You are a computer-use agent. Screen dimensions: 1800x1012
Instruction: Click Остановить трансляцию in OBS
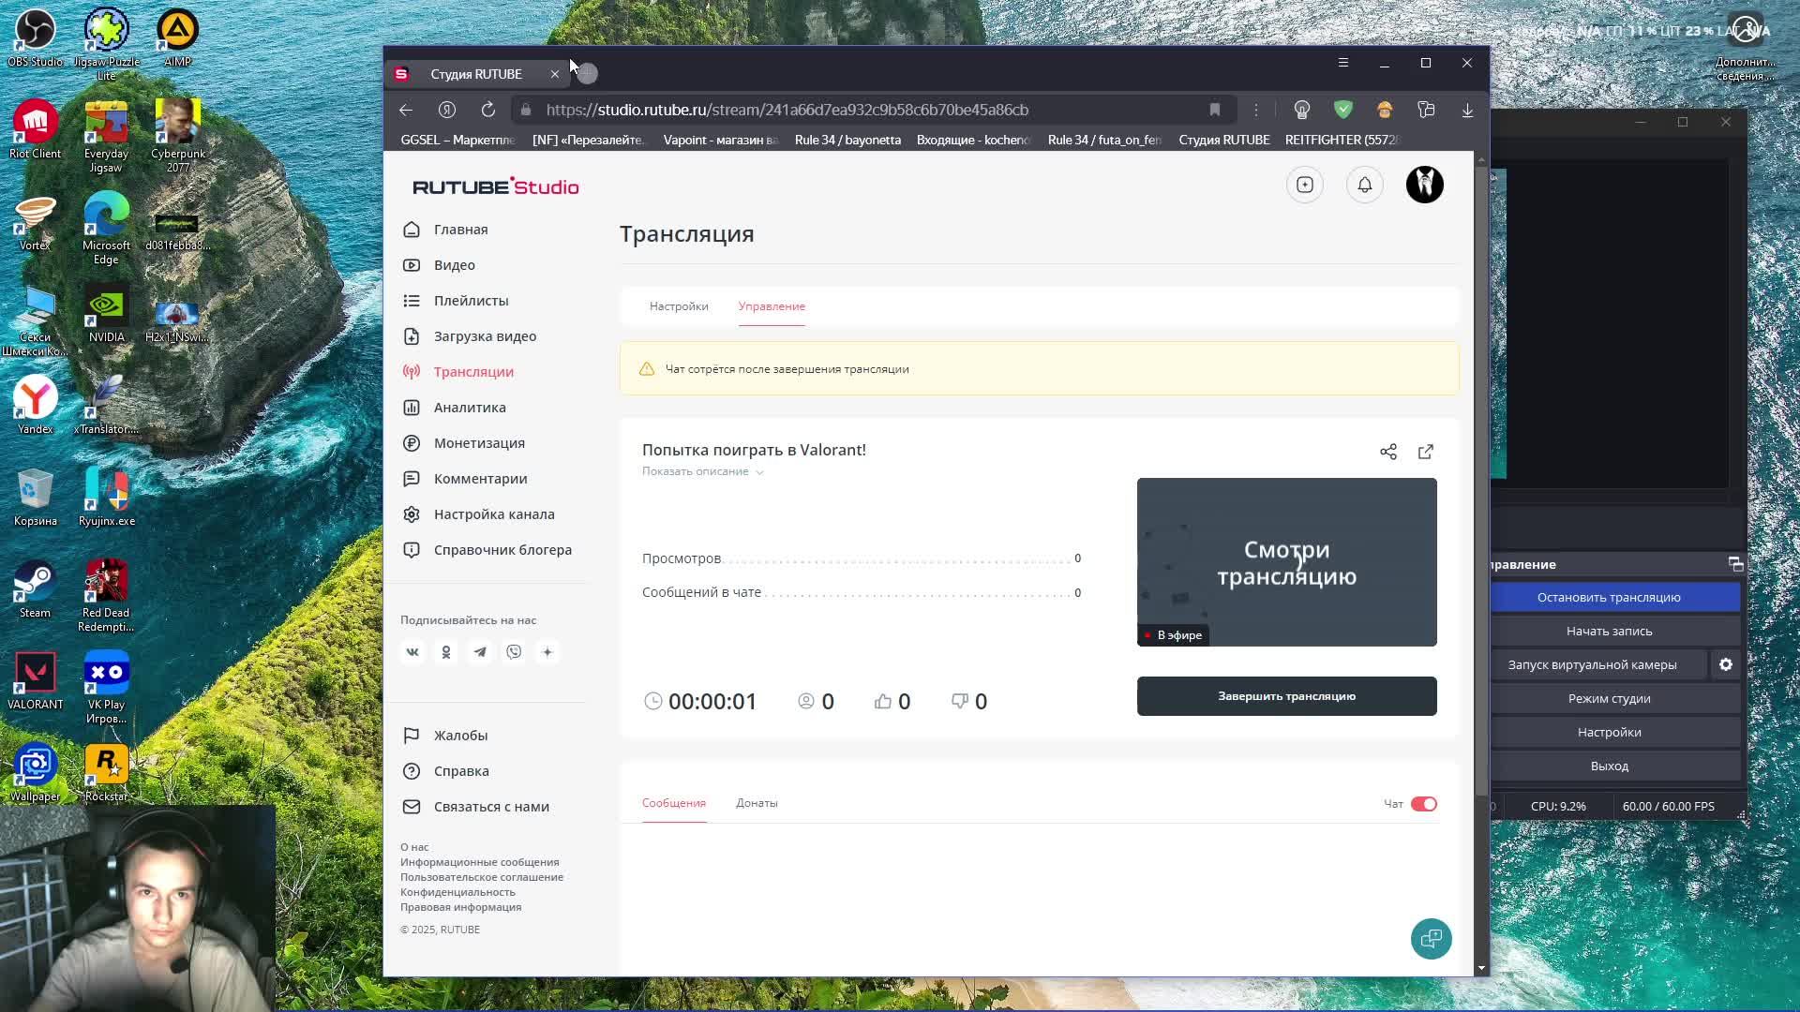pos(1609,597)
